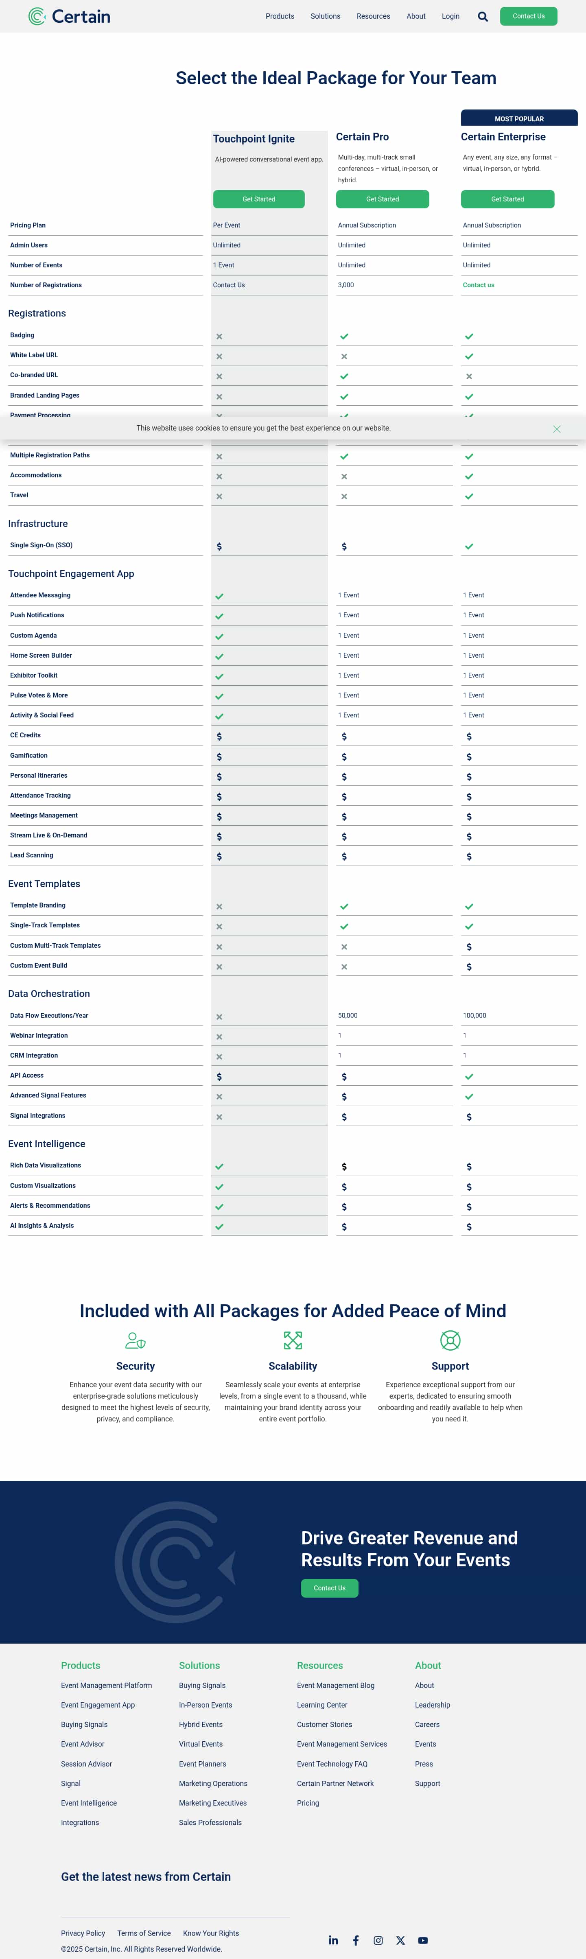586x1959 pixels.
Task: Click Get Started under Certain Enterprise
Action: point(507,199)
